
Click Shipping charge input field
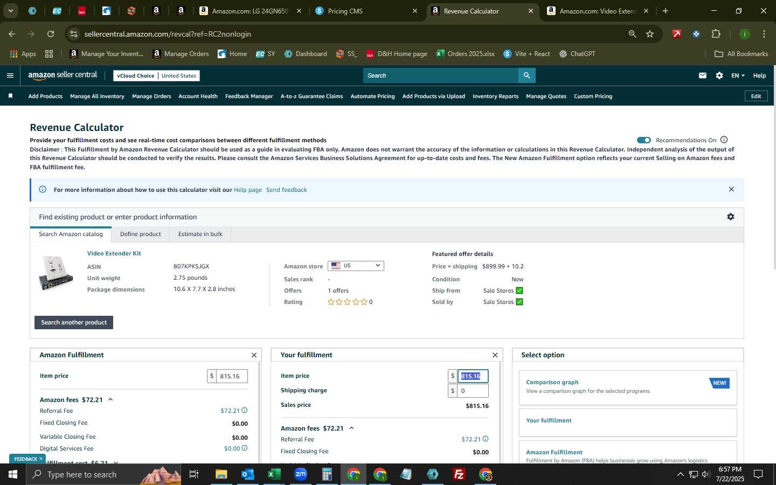tap(473, 391)
